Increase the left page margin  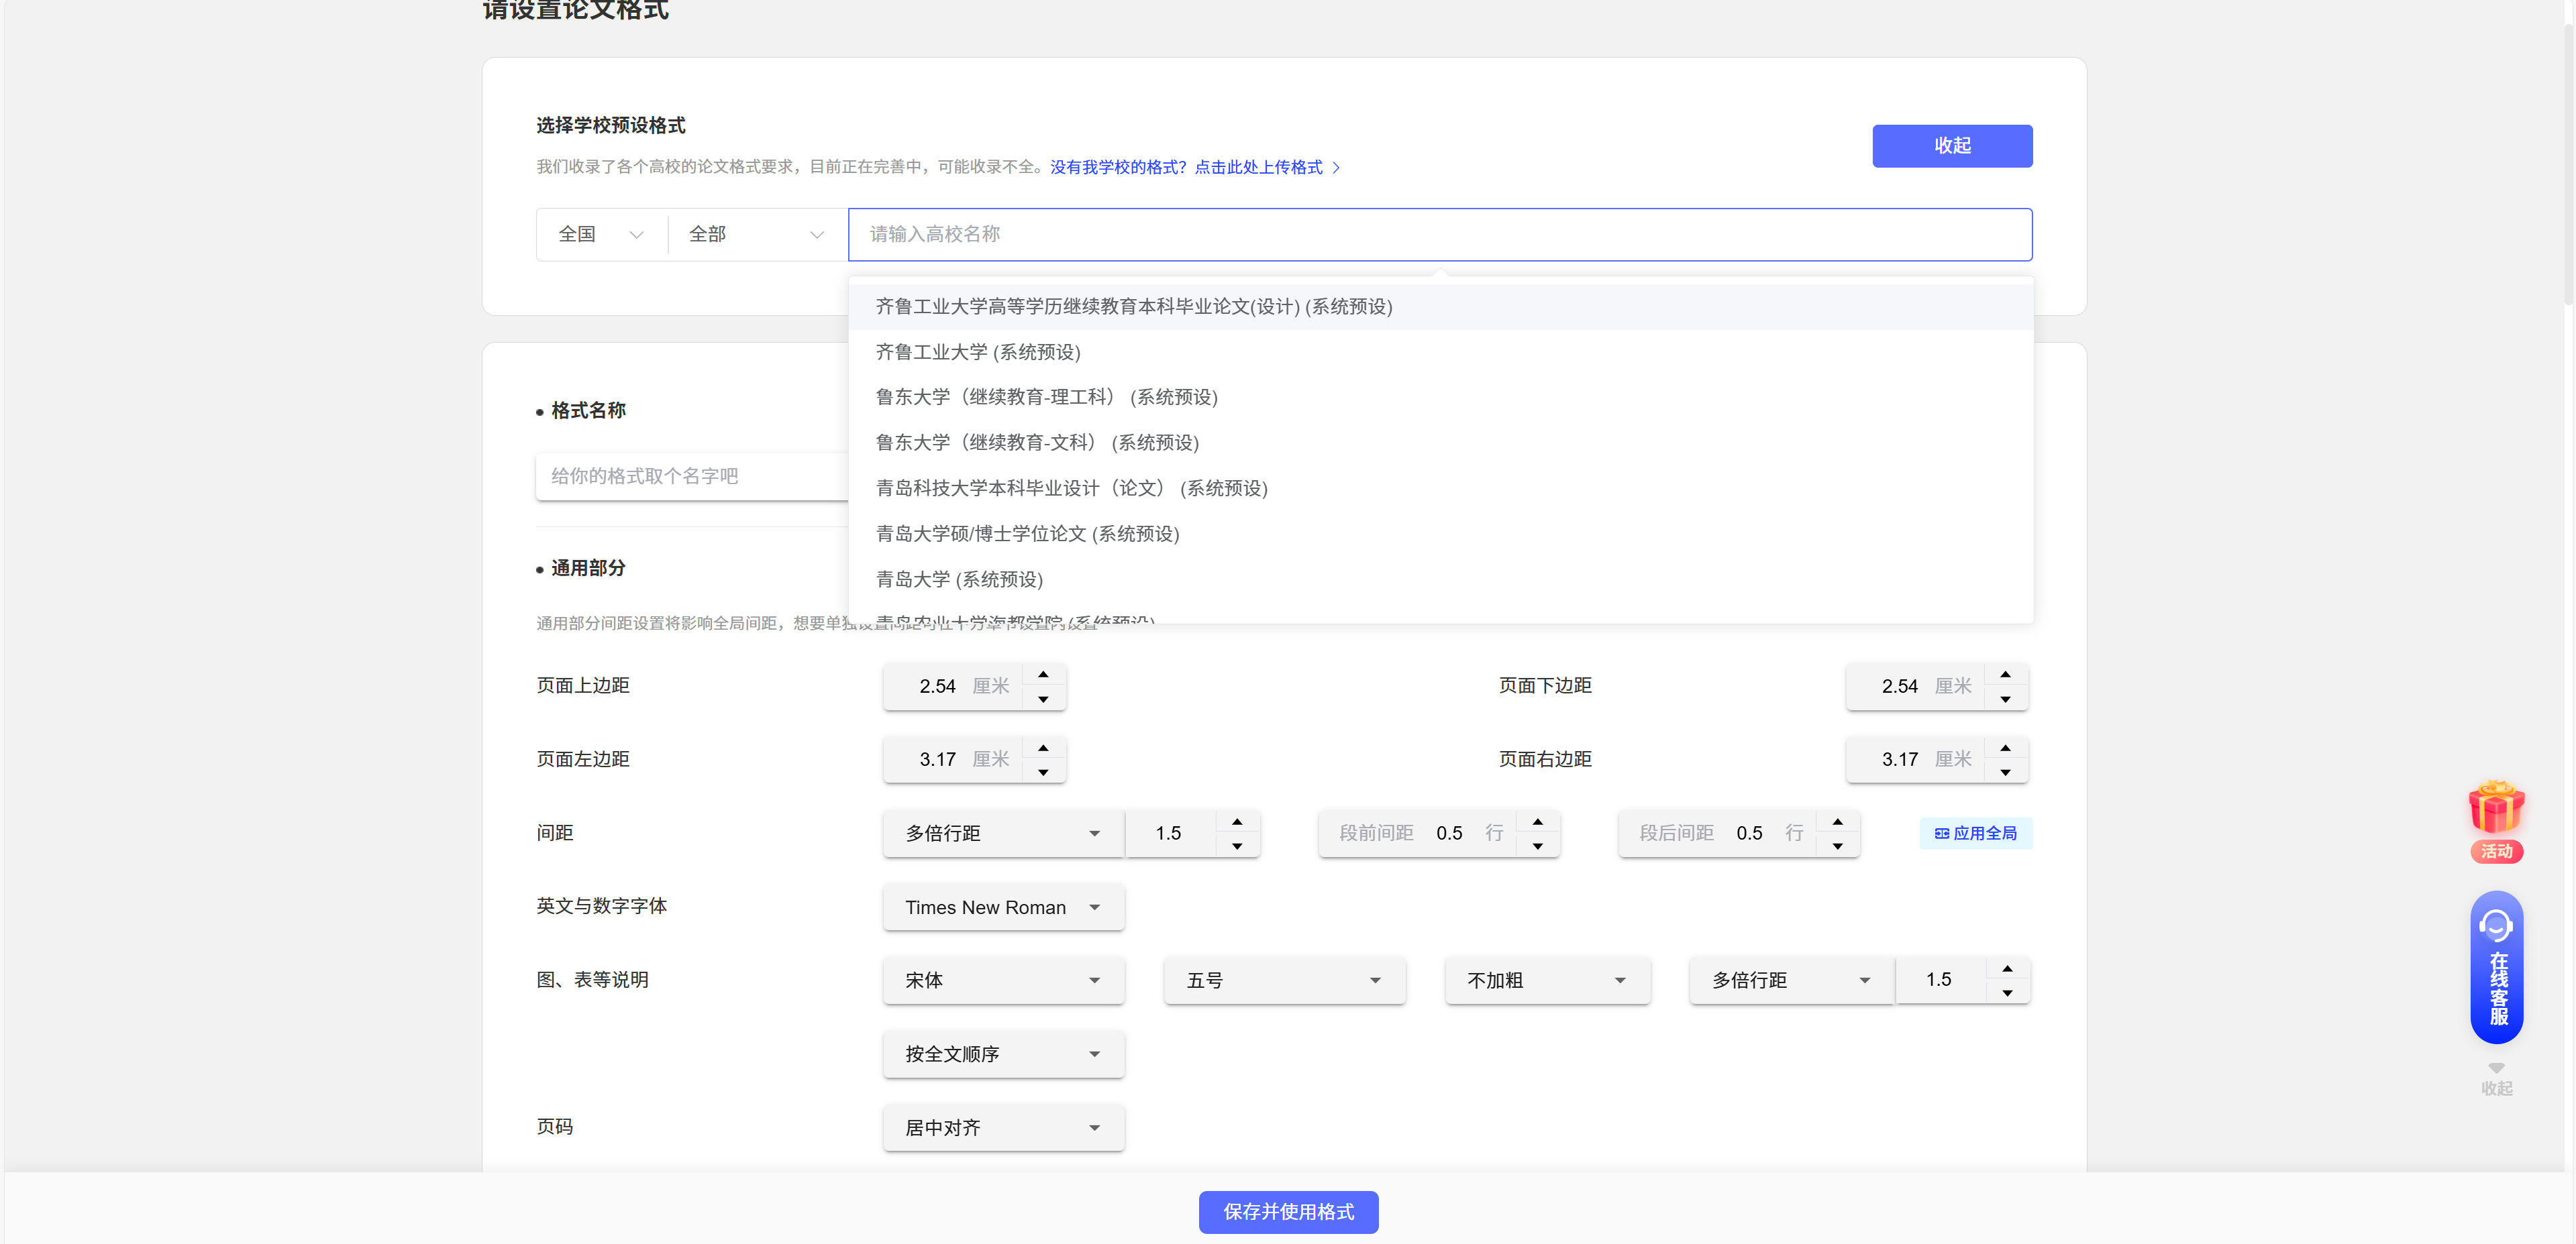coord(1043,747)
